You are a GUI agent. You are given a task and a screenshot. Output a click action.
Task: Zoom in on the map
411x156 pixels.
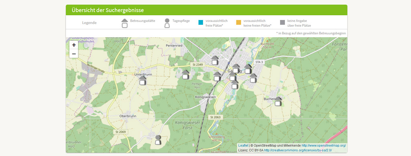74,45
